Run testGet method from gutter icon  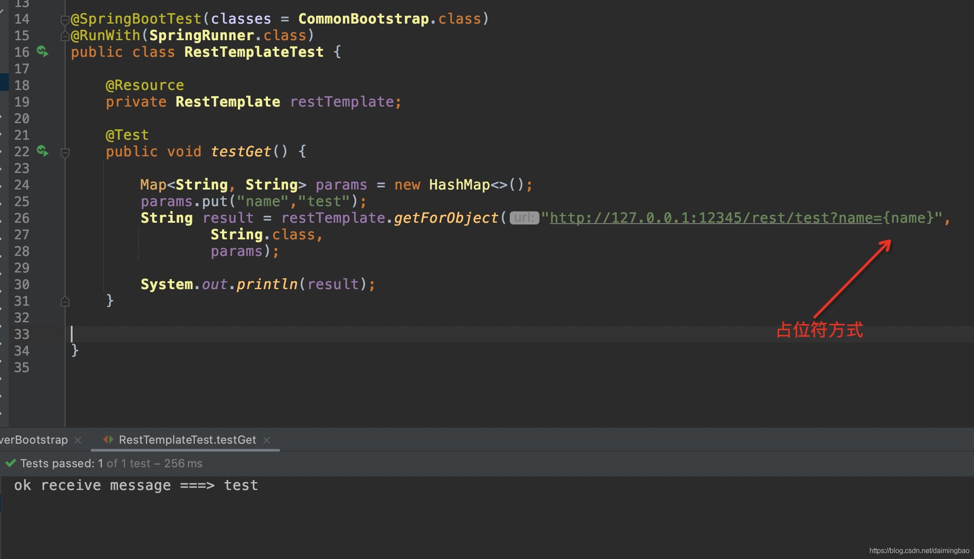click(42, 152)
